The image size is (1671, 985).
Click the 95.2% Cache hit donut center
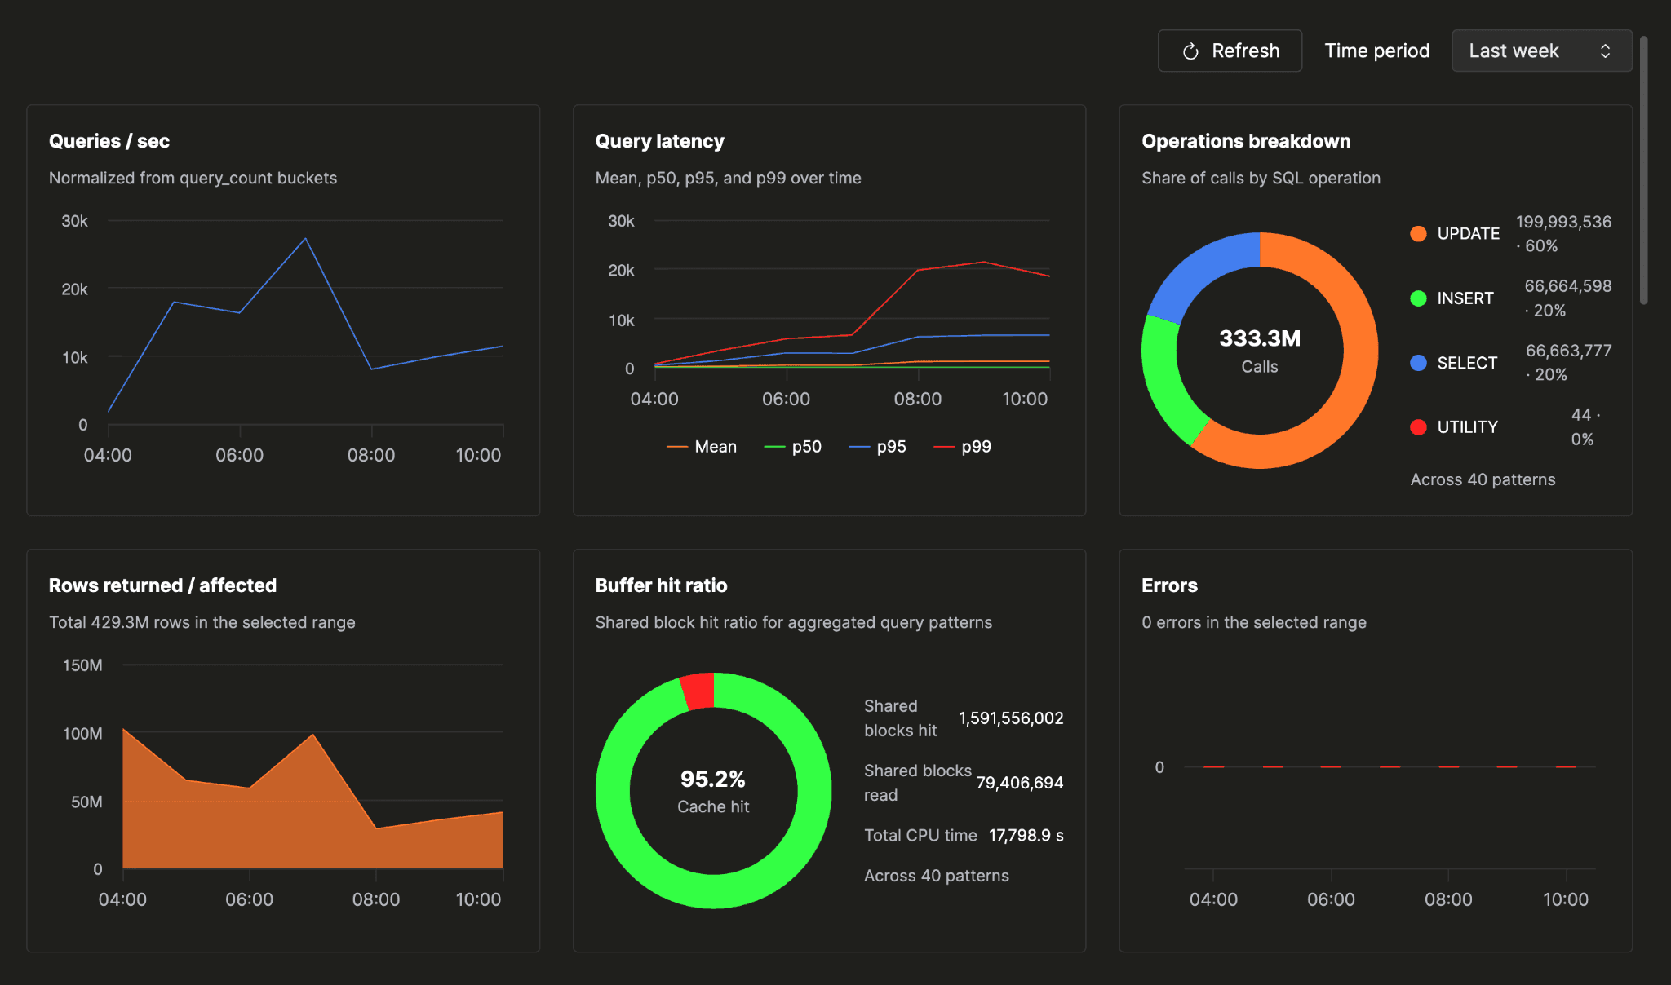(x=713, y=791)
